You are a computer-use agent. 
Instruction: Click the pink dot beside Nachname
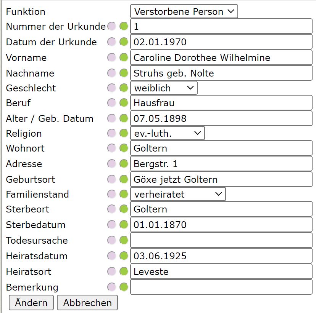coord(111,73)
